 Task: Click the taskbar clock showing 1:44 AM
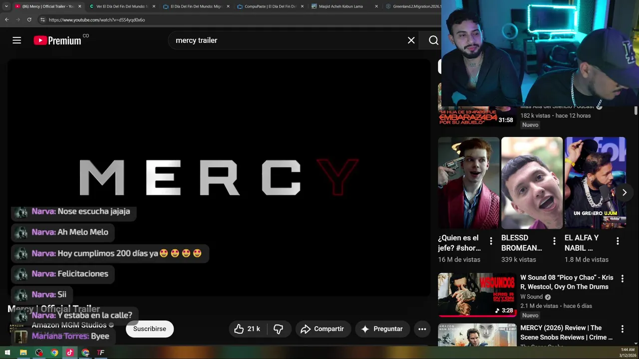[x=627, y=353]
